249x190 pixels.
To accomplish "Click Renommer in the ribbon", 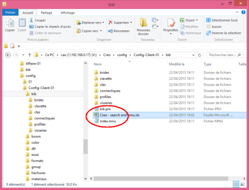I will click(119, 31).
